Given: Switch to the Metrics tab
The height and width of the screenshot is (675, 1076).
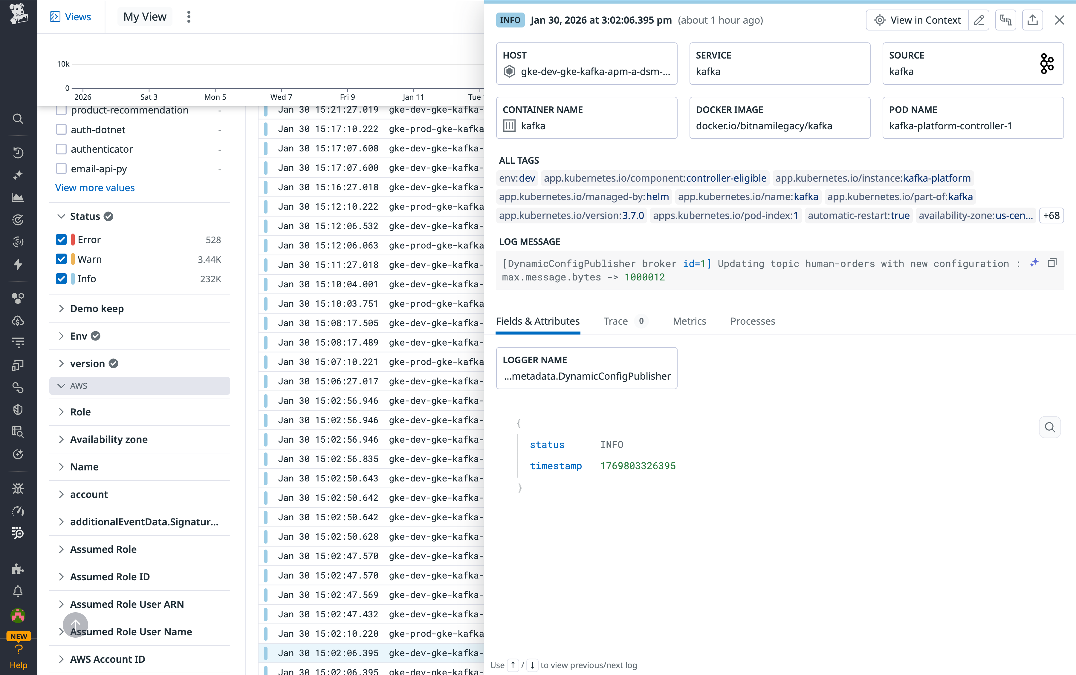Looking at the screenshot, I should click(x=689, y=321).
